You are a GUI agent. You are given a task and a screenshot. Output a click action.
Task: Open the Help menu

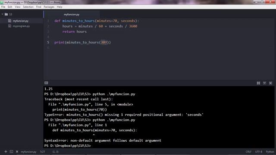[x=60, y=7]
